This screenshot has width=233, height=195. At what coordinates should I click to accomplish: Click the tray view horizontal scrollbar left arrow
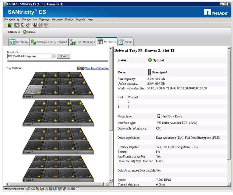7,184
